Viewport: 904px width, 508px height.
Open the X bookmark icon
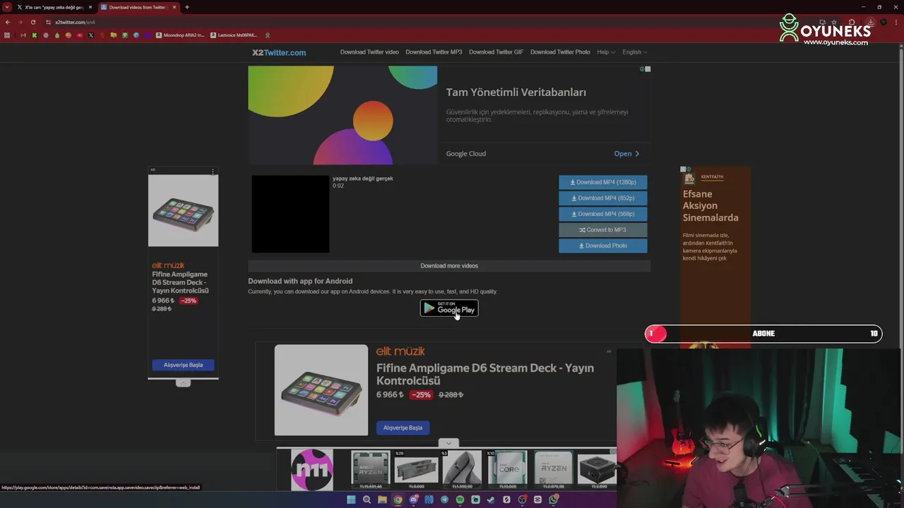91,35
